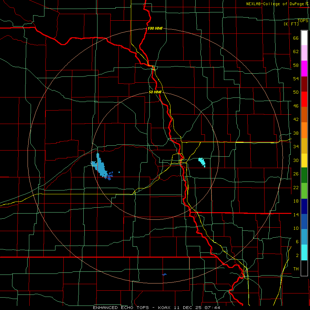
Task: Click the cyan echo east of the radar
Action: pyautogui.click(x=202, y=162)
